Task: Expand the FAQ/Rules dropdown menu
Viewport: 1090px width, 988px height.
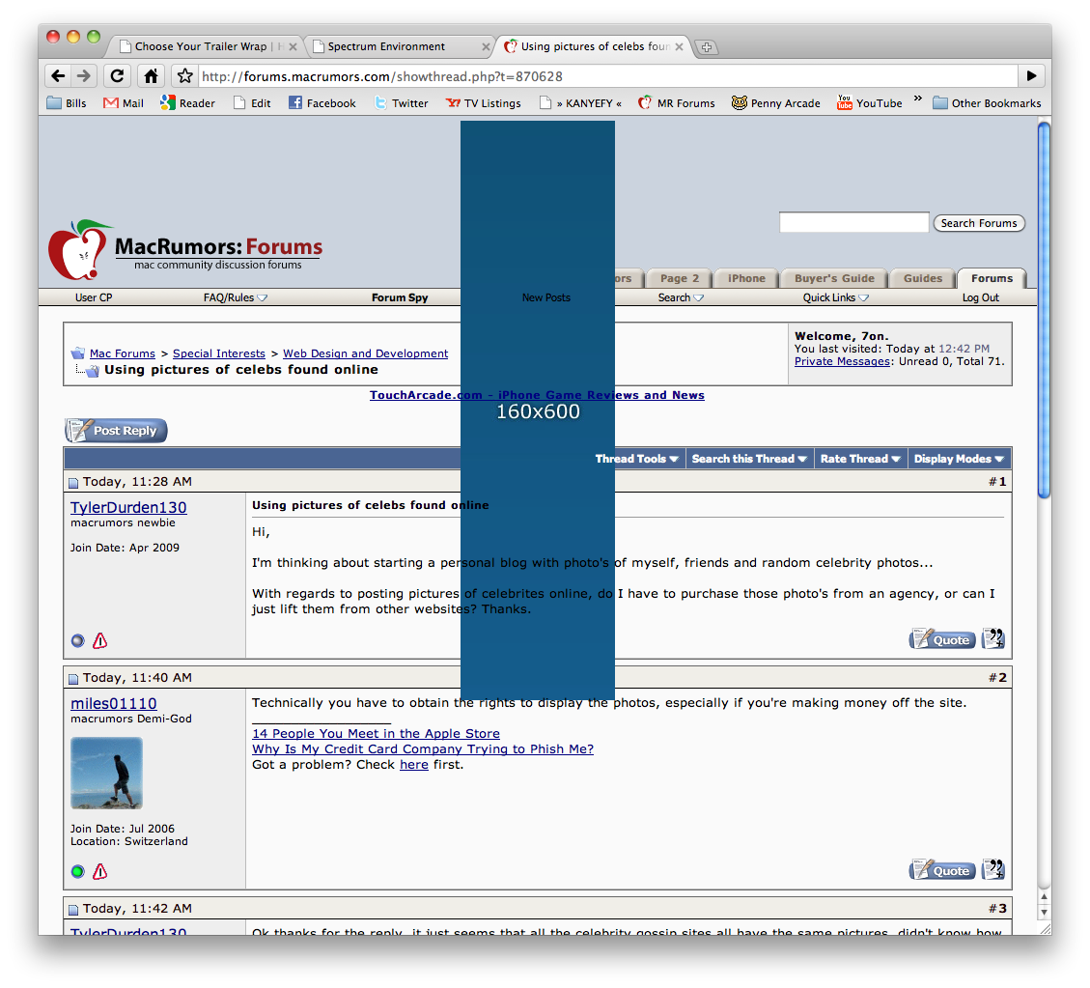Action: 235,297
